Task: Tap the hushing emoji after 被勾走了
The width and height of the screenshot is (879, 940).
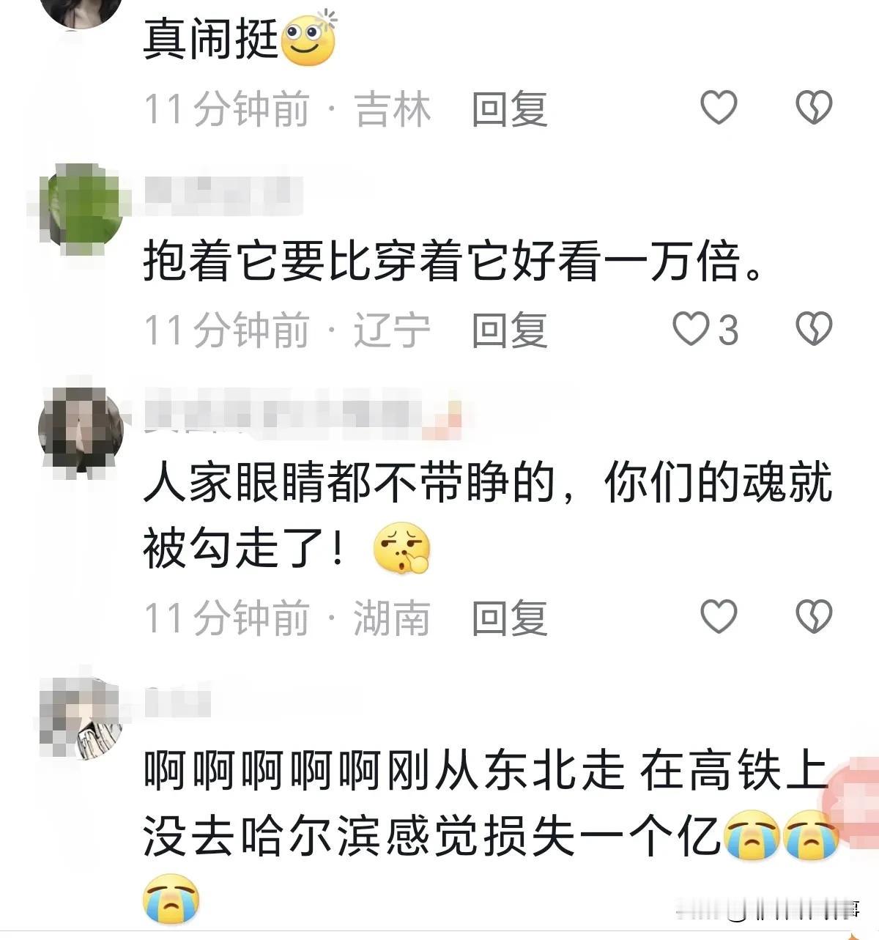Action: [x=401, y=548]
